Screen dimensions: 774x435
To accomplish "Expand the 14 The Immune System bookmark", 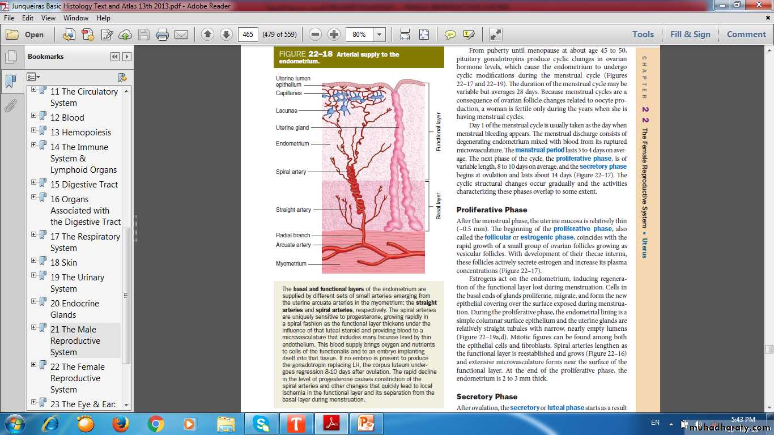I will (34, 147).
